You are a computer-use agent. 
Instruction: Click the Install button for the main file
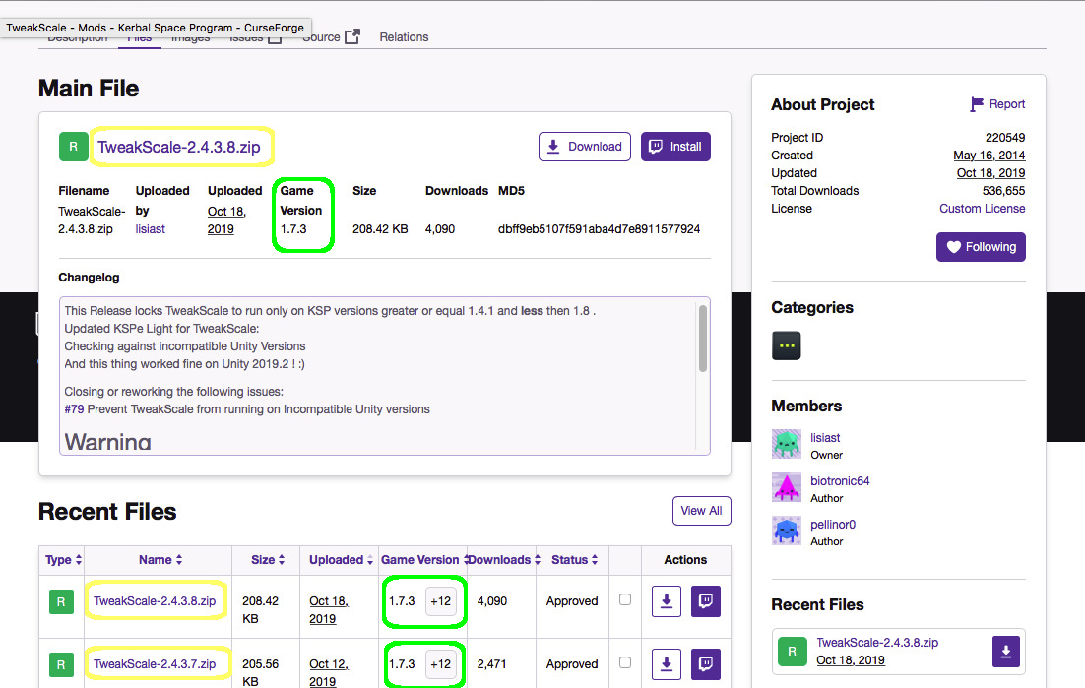[675, 147]
